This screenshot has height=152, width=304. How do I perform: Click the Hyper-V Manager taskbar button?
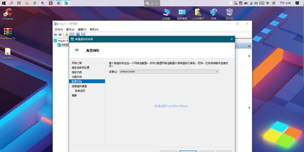(x=66, y=3)
